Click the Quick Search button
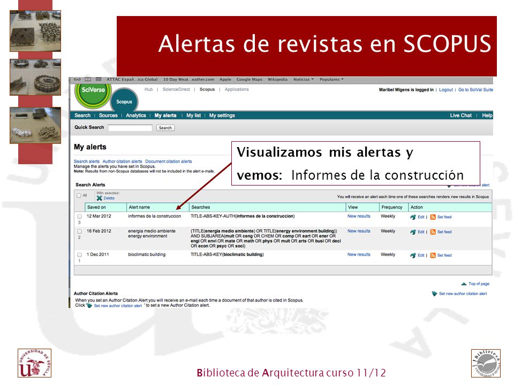514x385 pixels. click(x=165, y=128)
